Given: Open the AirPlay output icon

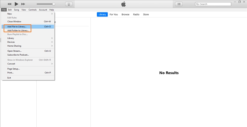Looking at the screenshot, I should click(x=69, y=4).
